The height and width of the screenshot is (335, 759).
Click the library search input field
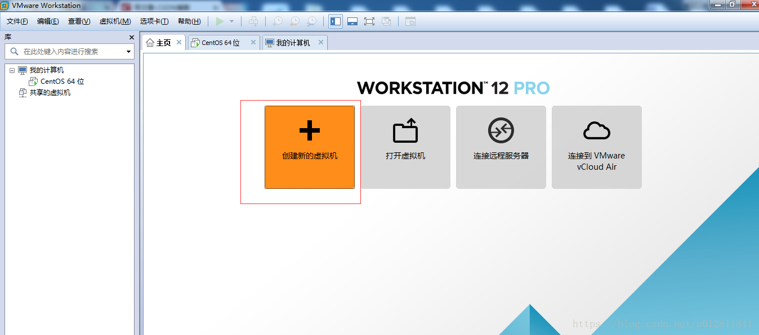(70, 51)
